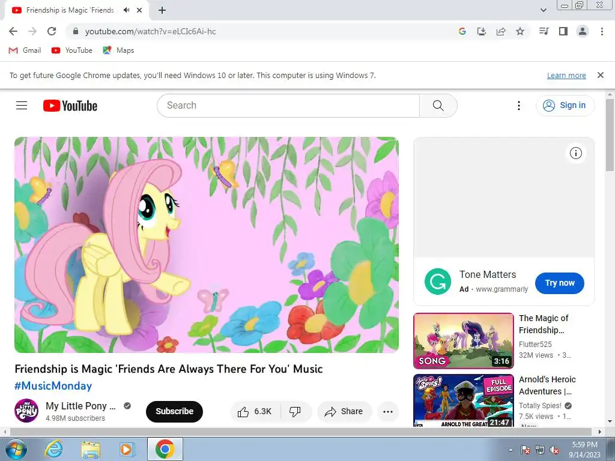Click the Google icon in the address bar
The height and width of the screenshot is (461, 615).
[462, 31]
